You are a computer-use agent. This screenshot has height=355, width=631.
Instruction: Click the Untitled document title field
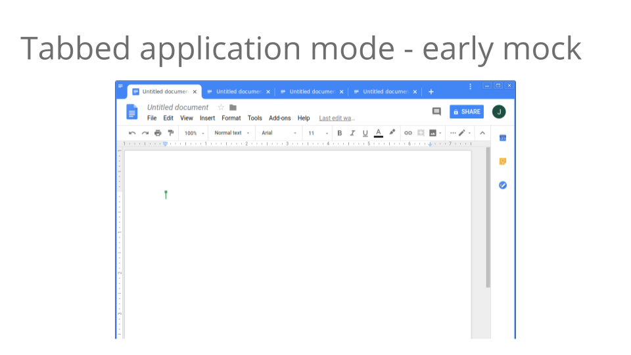(177, 107)
